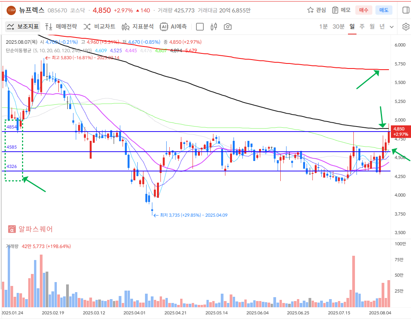Click the header price 4,850
Screen dimensions: 411x320
[x=102, y=10]
